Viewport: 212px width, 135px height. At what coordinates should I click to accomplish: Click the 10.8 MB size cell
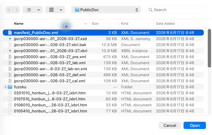(109, 45)
